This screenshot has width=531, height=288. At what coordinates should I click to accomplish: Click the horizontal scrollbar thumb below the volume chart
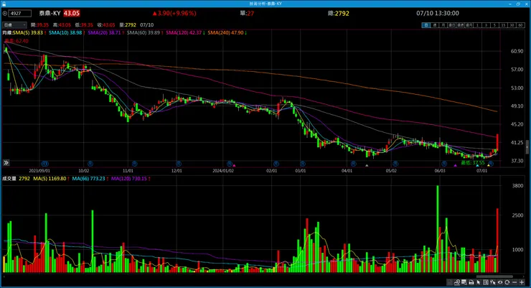[495, 277]
